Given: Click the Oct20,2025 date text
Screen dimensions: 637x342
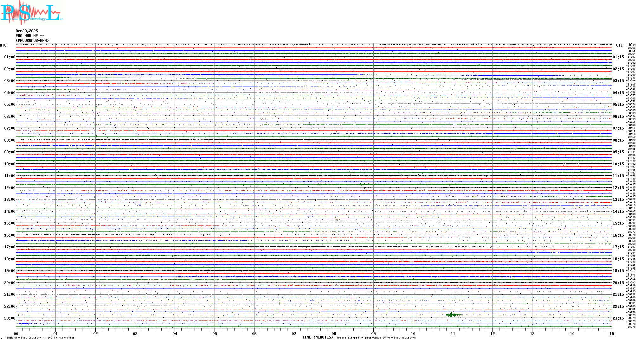Looking at the screenshot, I should click(27, 31).
